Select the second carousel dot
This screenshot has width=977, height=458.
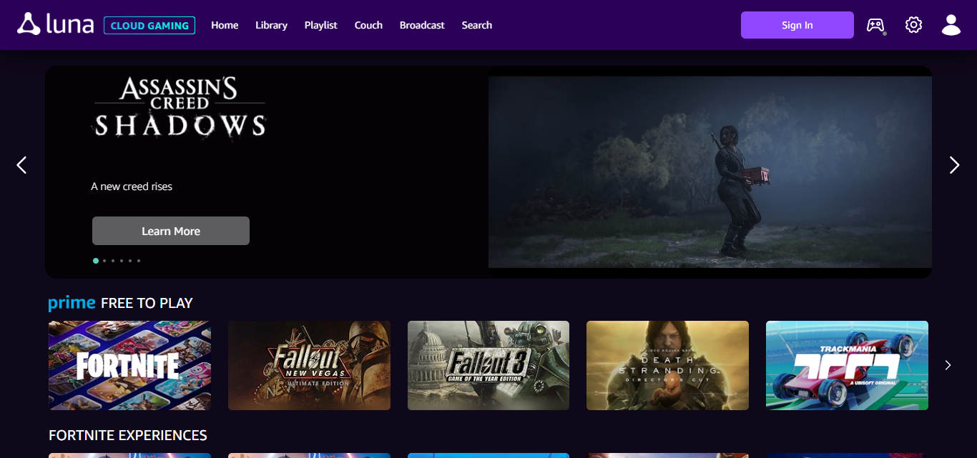pyautogui.click(x=104, y=261)
